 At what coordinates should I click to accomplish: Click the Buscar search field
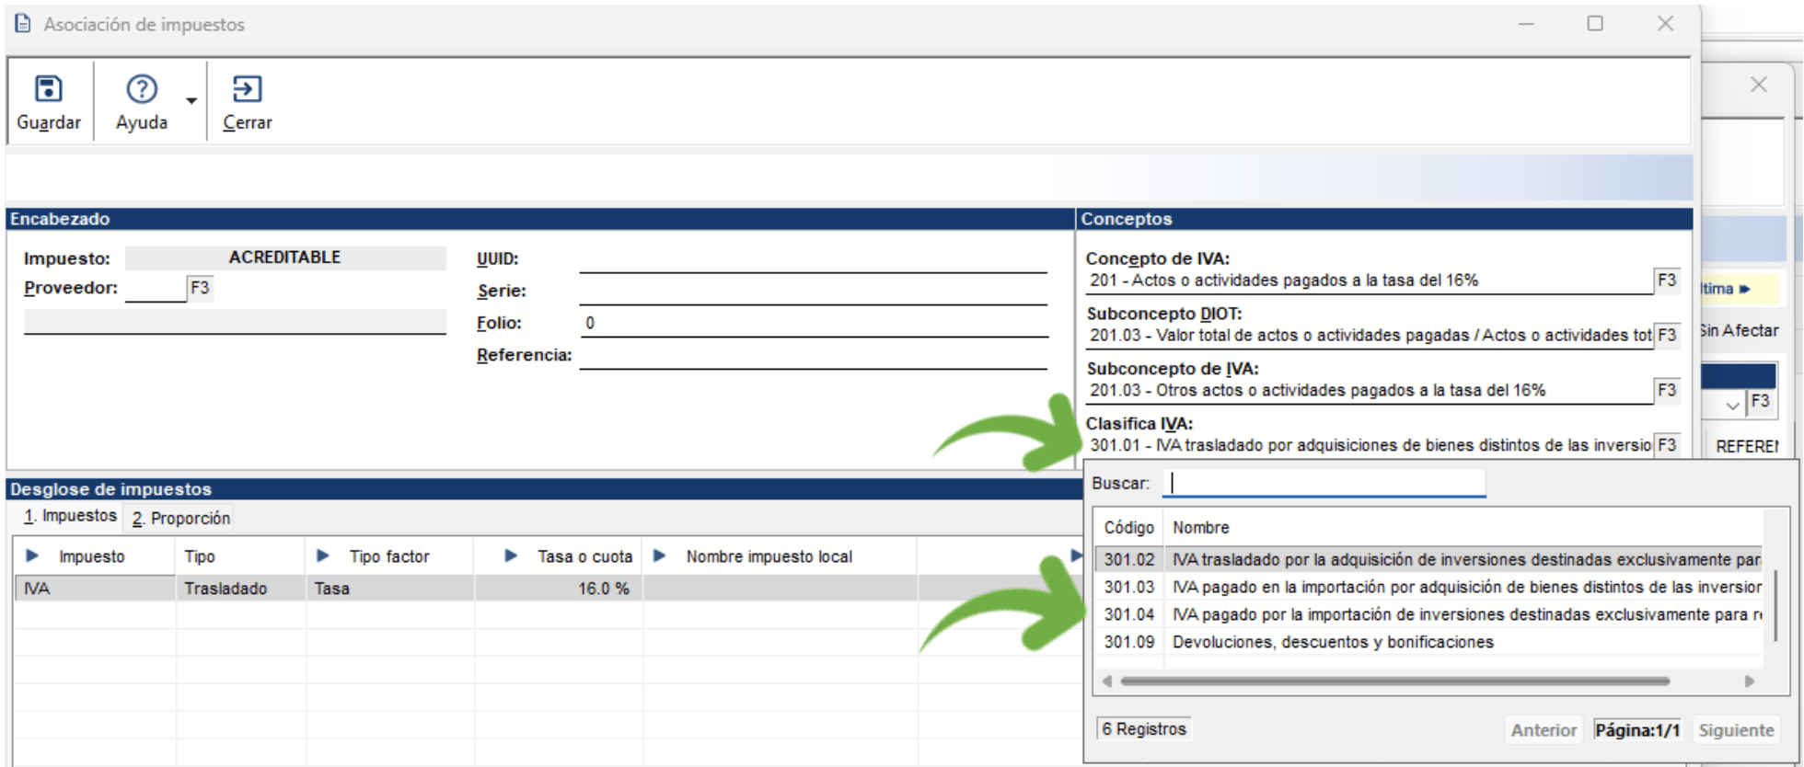1324,484
